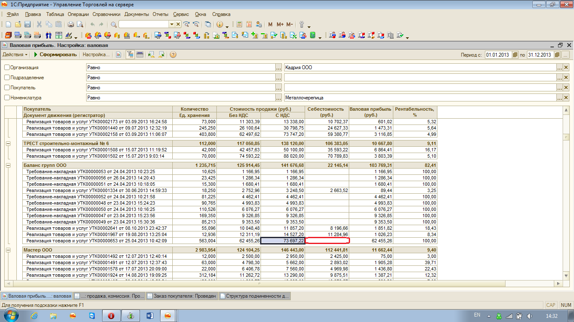Click the search magnifier icon in the toolbar
The image size is (574, 322).
[x=113, y=24]
